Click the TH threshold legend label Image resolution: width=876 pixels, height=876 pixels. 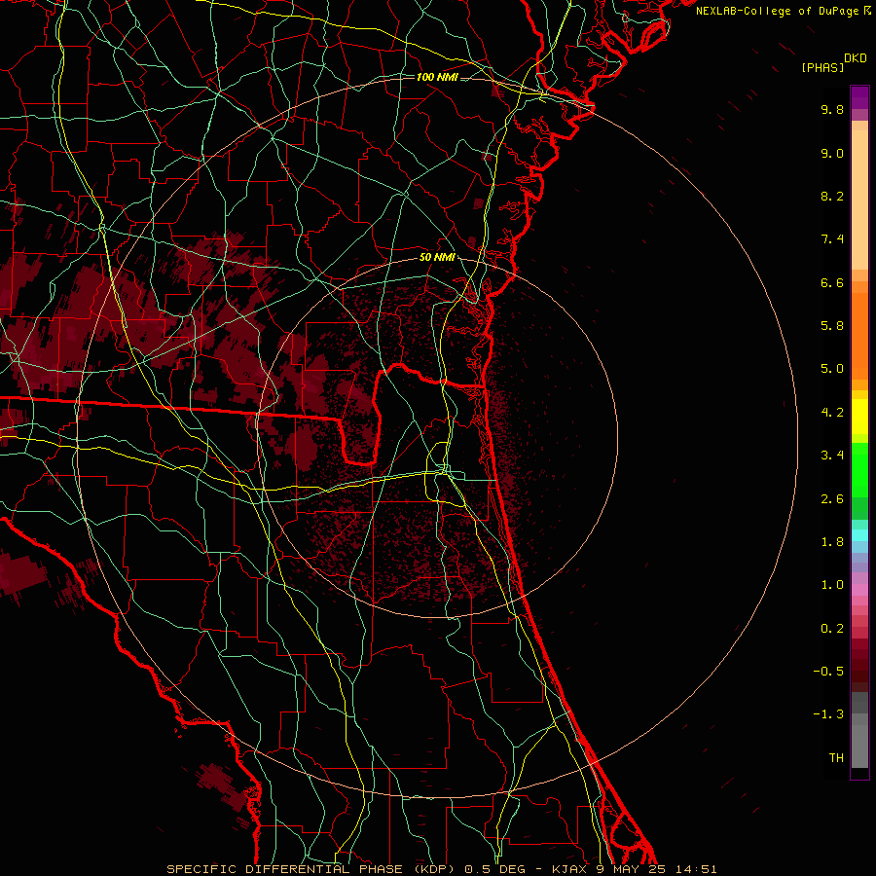click(836, 758)
